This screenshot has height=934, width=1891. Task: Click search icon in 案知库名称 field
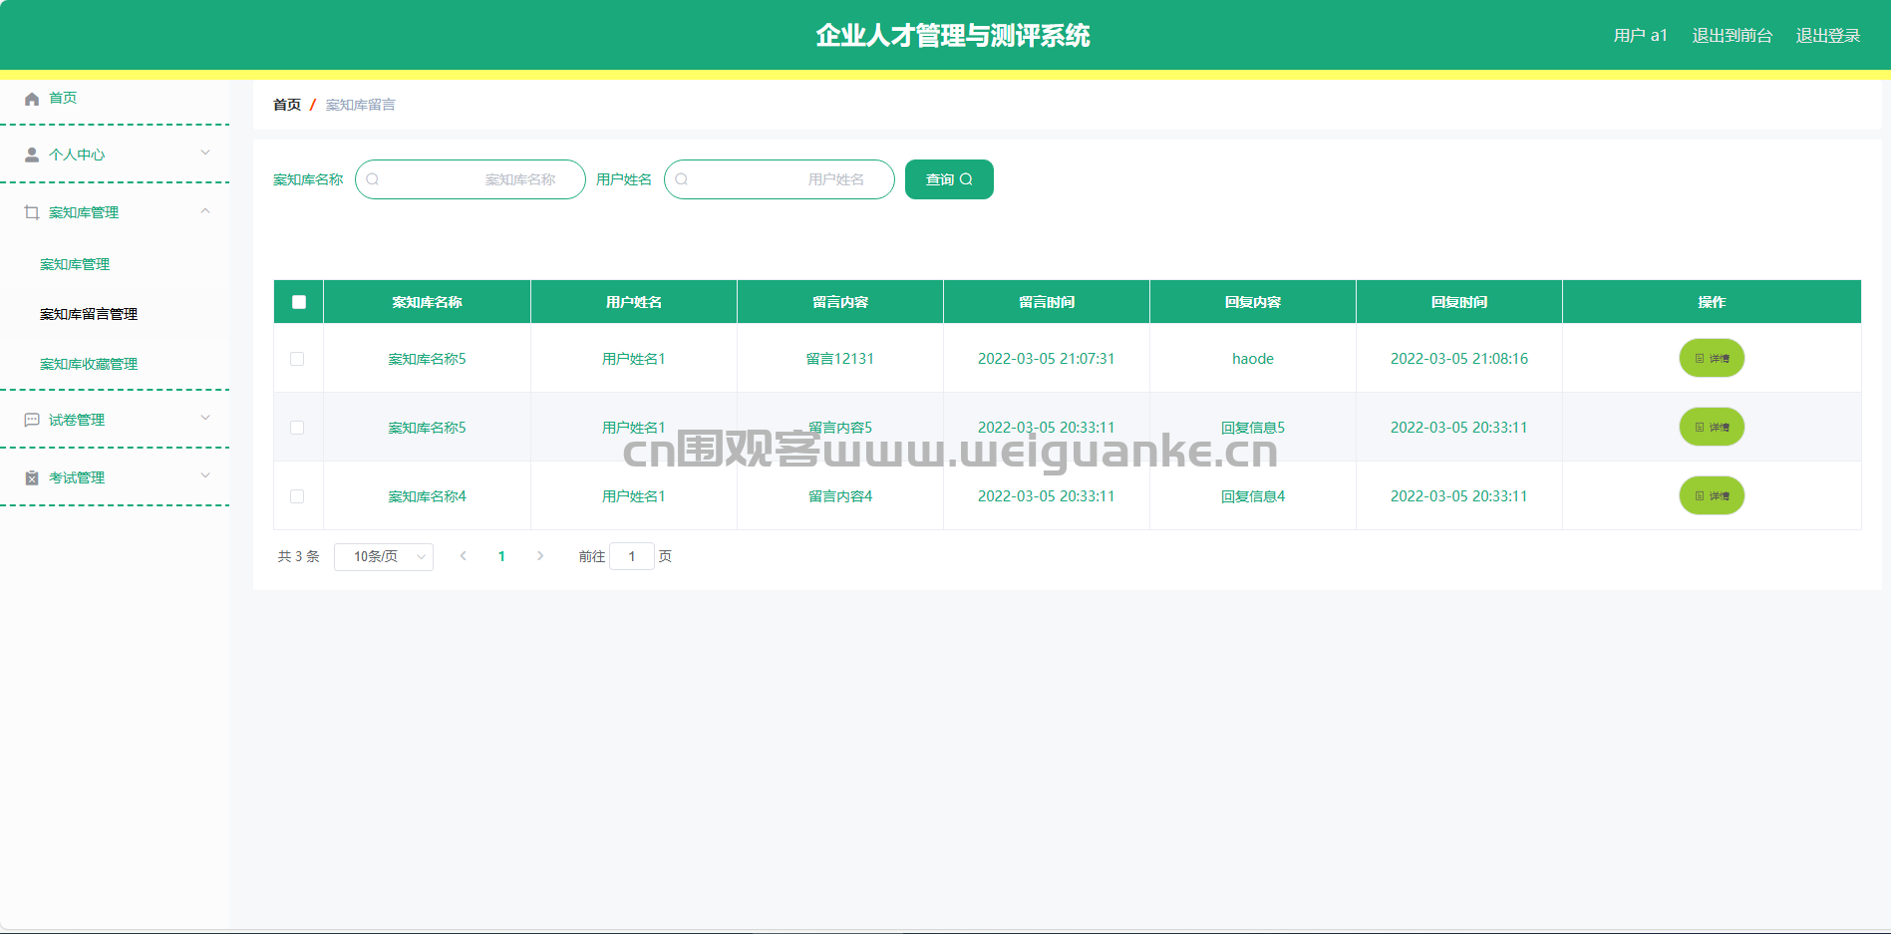click(x=373, y=179)
